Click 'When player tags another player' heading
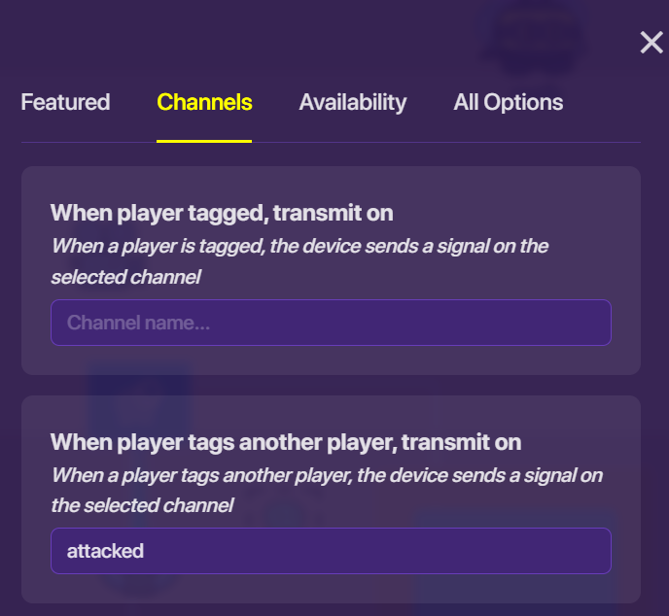 (x=286, y=442)
